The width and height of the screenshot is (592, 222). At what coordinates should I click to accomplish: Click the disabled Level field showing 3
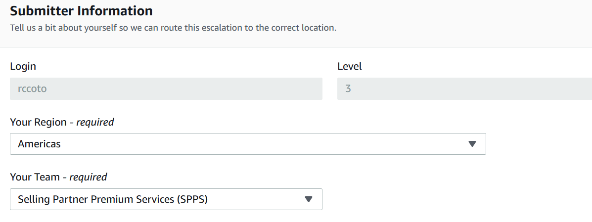pos(464,89)
